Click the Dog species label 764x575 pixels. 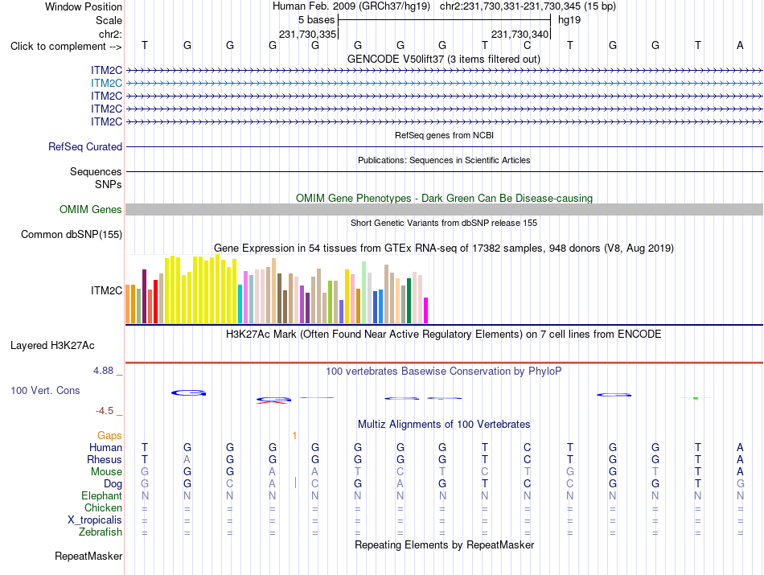(x=113, y=484)
